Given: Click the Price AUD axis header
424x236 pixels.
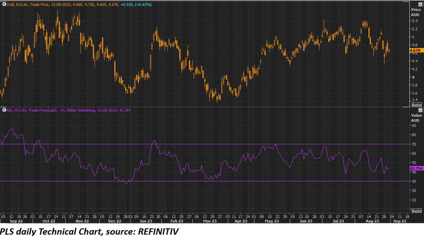Looking at the screenshot, I should pos(415,12).
